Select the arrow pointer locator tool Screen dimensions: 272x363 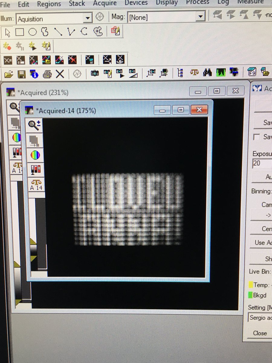tap(8, 32)
